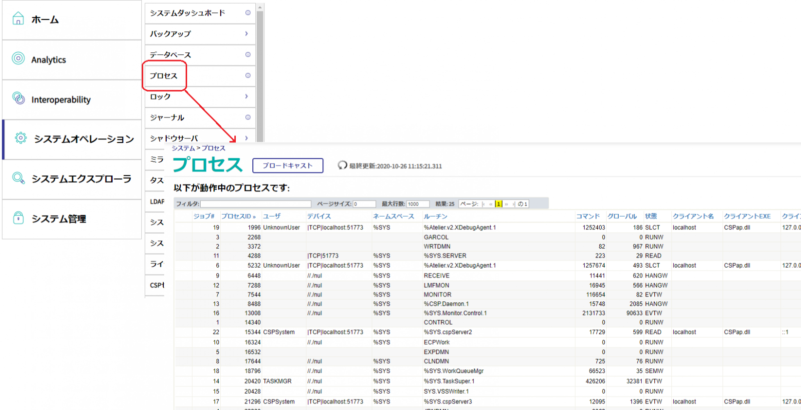Sort by プロセスID column header
The height and width of the screenshot is (410, 801).
click(x=238, y=216)
